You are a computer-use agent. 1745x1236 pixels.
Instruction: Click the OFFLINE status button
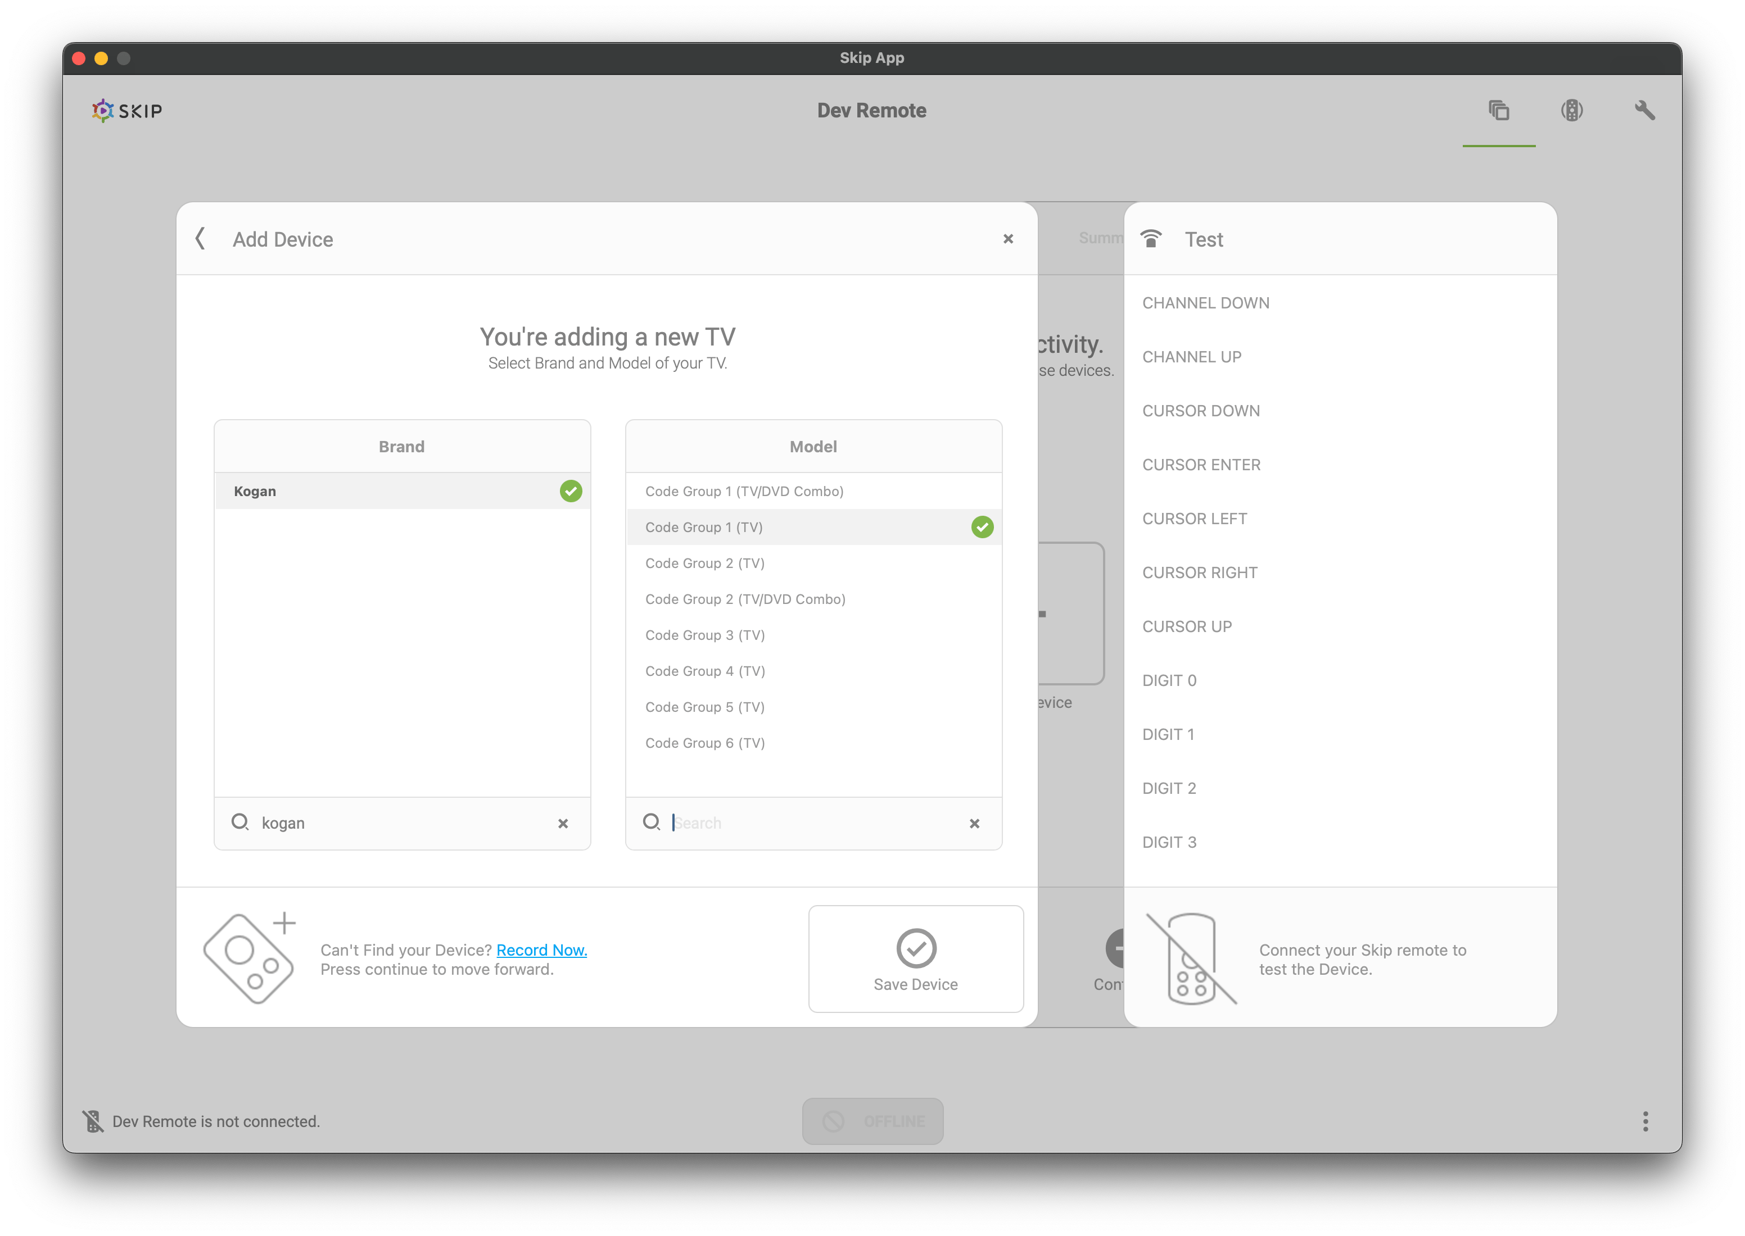(872, 1121)
